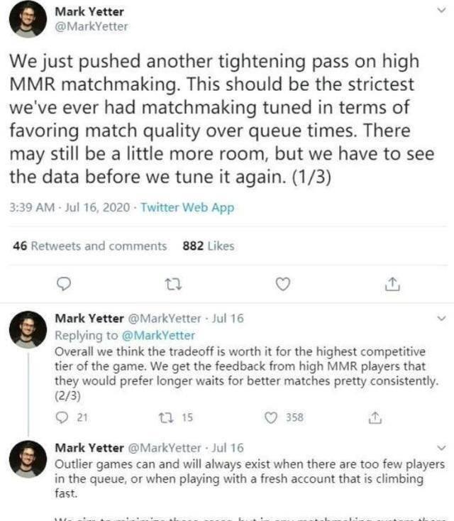The image size is (454, 521).
Task: Share the (2/3) reply tweet
Action: 375,417
